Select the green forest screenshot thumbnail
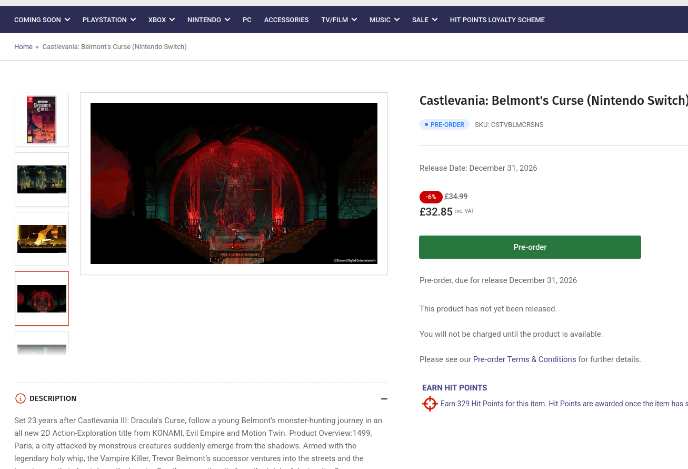688x469 pixels. point(42,179)
